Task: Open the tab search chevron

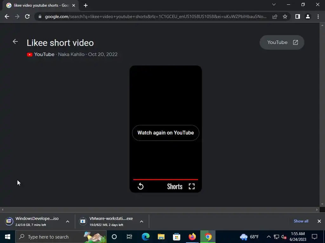Action: 274,4
